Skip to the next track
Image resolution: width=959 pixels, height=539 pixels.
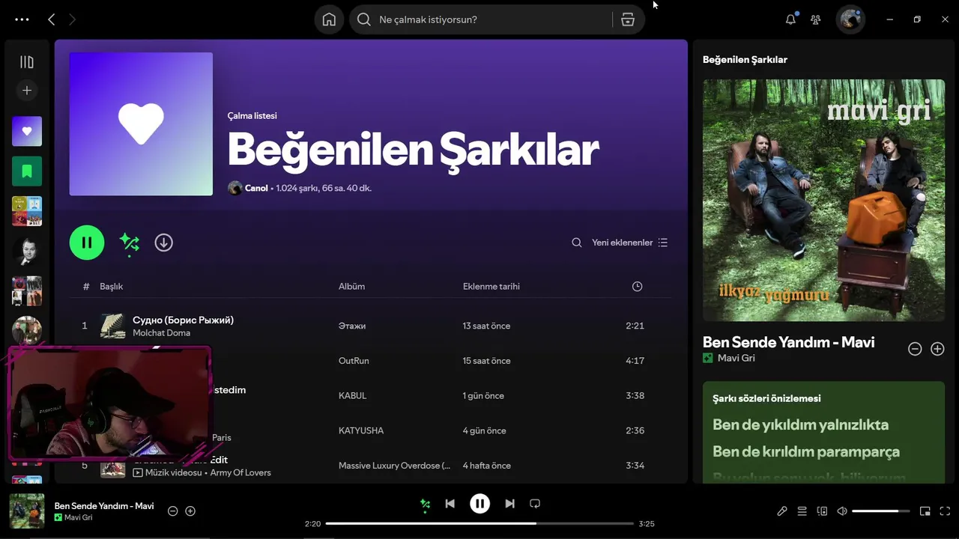coord(509,504)
